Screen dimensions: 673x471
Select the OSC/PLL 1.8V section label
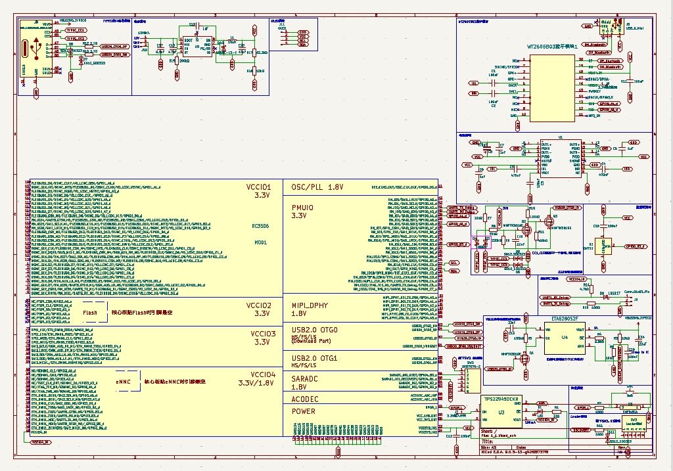pyautogui.click(x=317, y=187)
